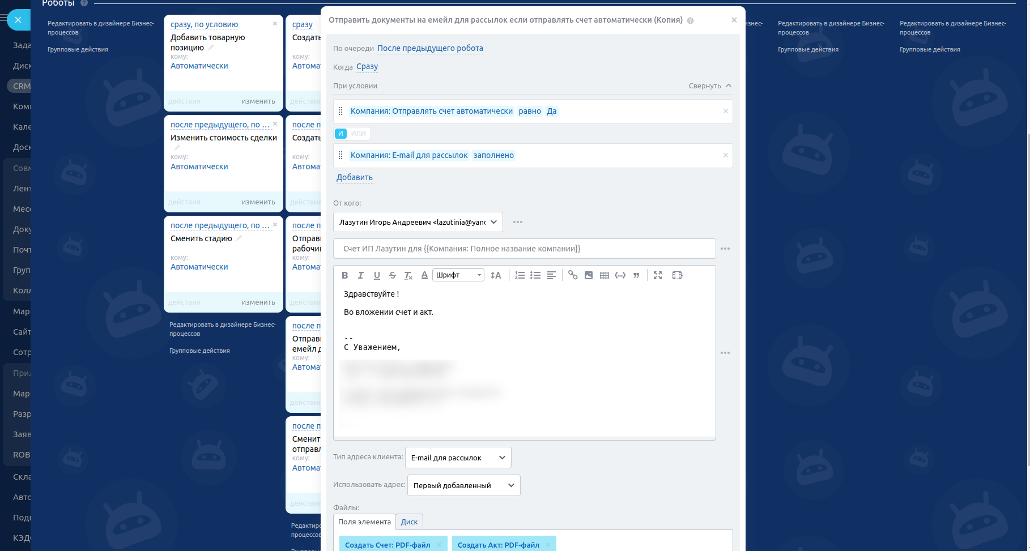Open the font size tool

[496, 275]
